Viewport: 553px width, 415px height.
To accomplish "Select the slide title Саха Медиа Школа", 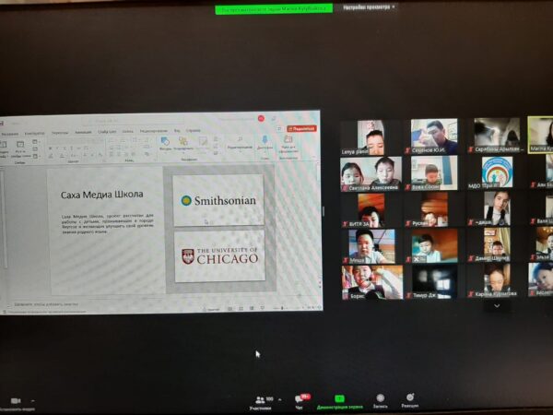I will coord(102,195).
